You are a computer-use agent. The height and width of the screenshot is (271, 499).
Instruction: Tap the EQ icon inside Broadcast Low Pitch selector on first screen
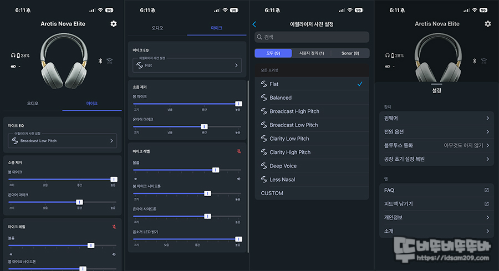coord(14,141)
